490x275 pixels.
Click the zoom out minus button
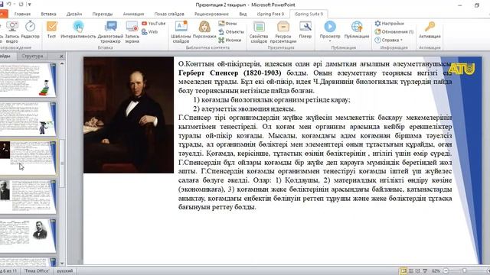446,271
